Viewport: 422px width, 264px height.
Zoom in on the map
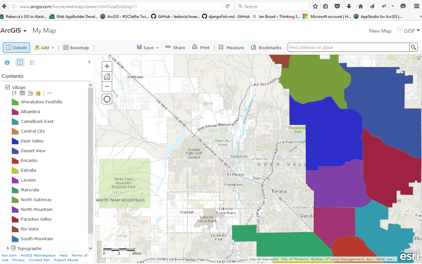click(x=107, y=66)
